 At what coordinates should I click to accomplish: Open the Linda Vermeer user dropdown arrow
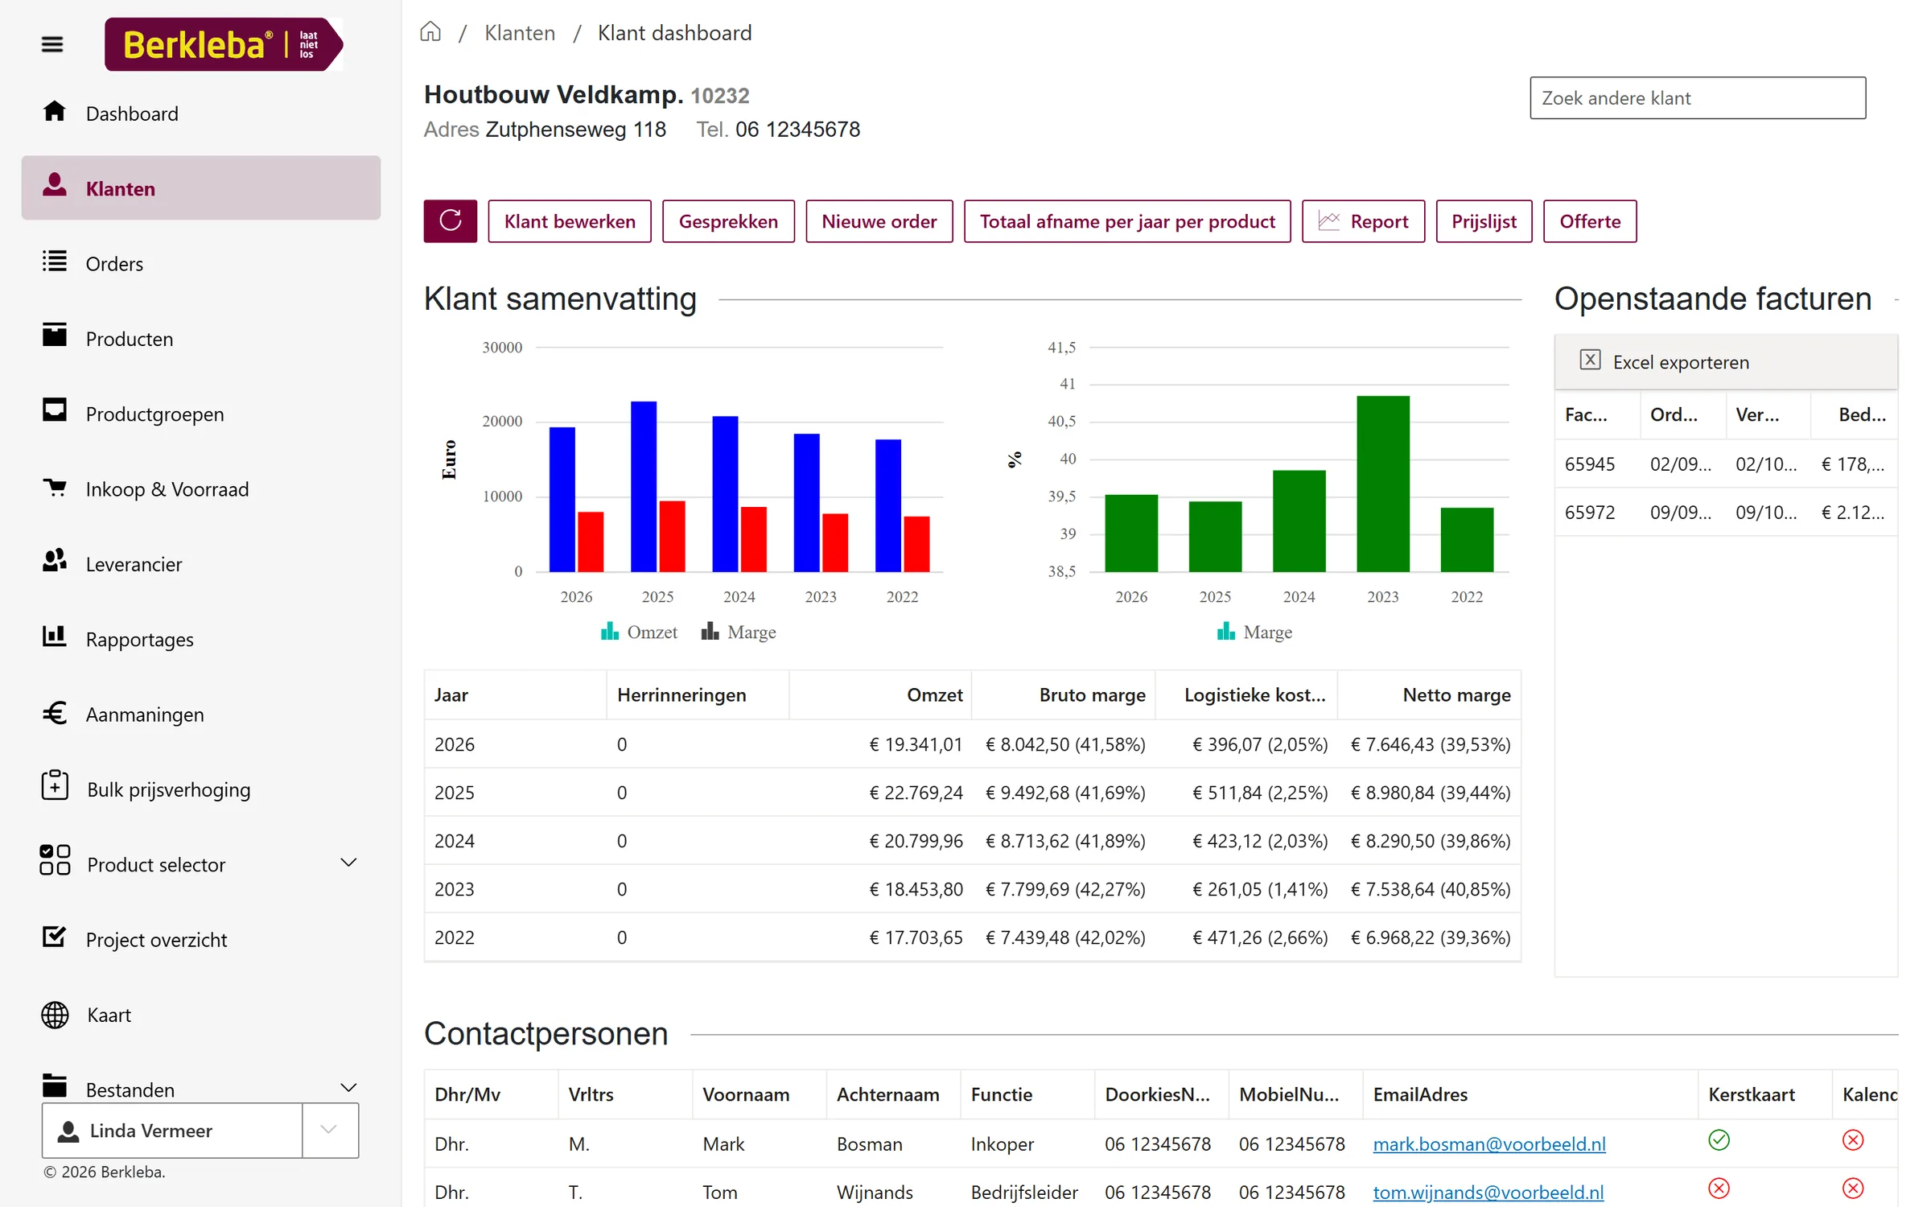click(329, 1130)
